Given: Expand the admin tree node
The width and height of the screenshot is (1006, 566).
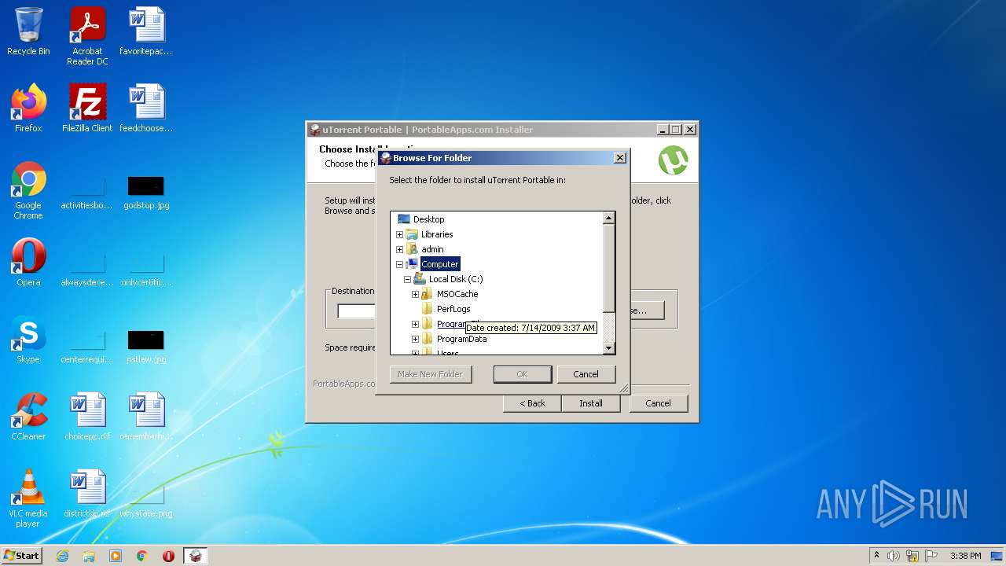Looking at the screenshot, I should (399, 249).
